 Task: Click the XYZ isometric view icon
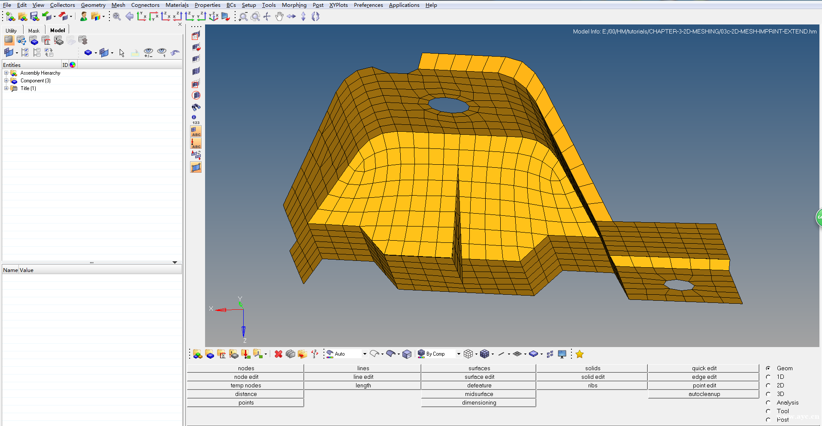(x=213, y=17)
